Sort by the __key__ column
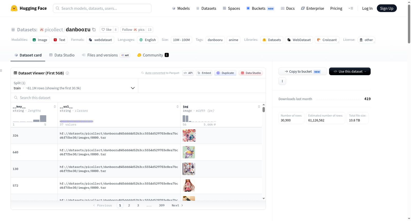411x221 pixels. click(55, 107)
